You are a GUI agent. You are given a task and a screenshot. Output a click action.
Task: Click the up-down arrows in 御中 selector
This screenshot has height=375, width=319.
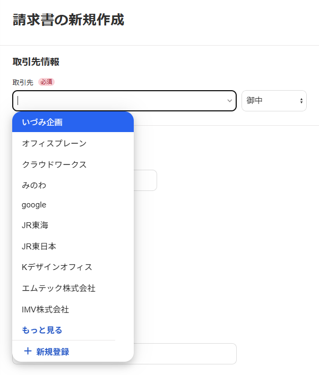pos(301,101)
